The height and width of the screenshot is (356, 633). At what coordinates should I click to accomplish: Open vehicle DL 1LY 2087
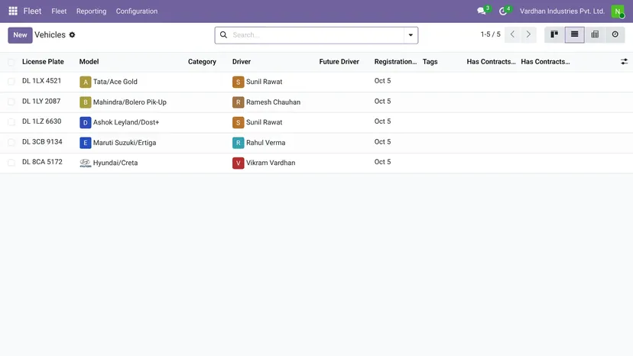point(41,102)
